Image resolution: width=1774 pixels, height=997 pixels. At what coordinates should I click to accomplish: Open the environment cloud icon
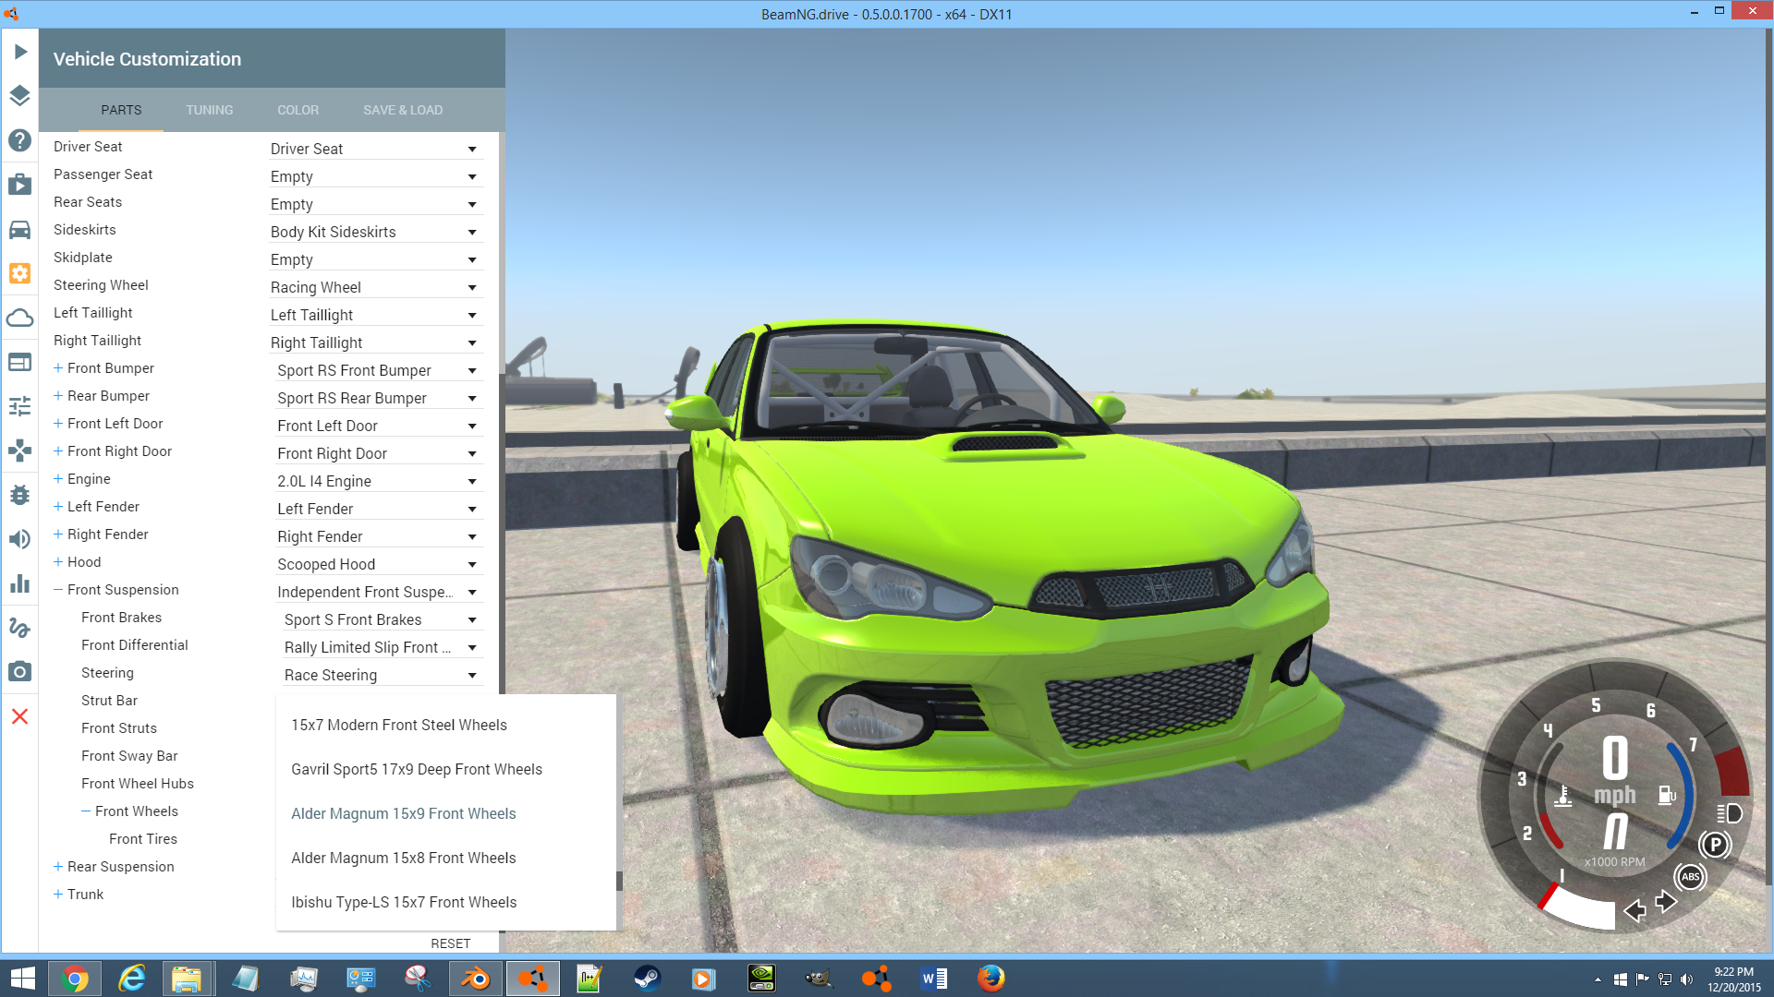(20, 318)
